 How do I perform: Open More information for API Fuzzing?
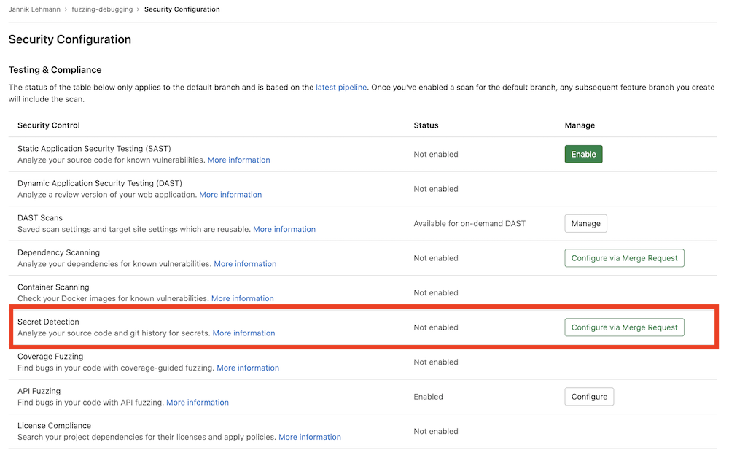pos(197,402)
